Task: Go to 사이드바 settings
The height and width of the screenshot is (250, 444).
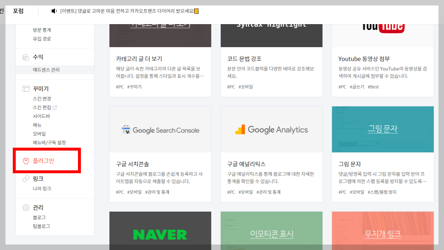Action: tap(41, 116)
